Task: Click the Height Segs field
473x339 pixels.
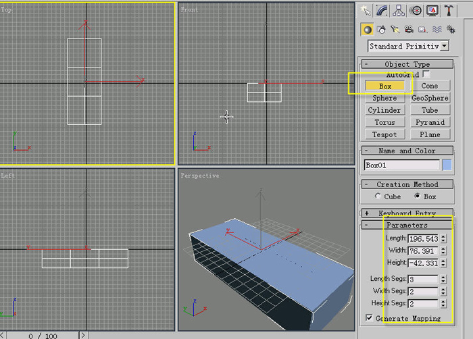Action: click(x=423, y=303)
